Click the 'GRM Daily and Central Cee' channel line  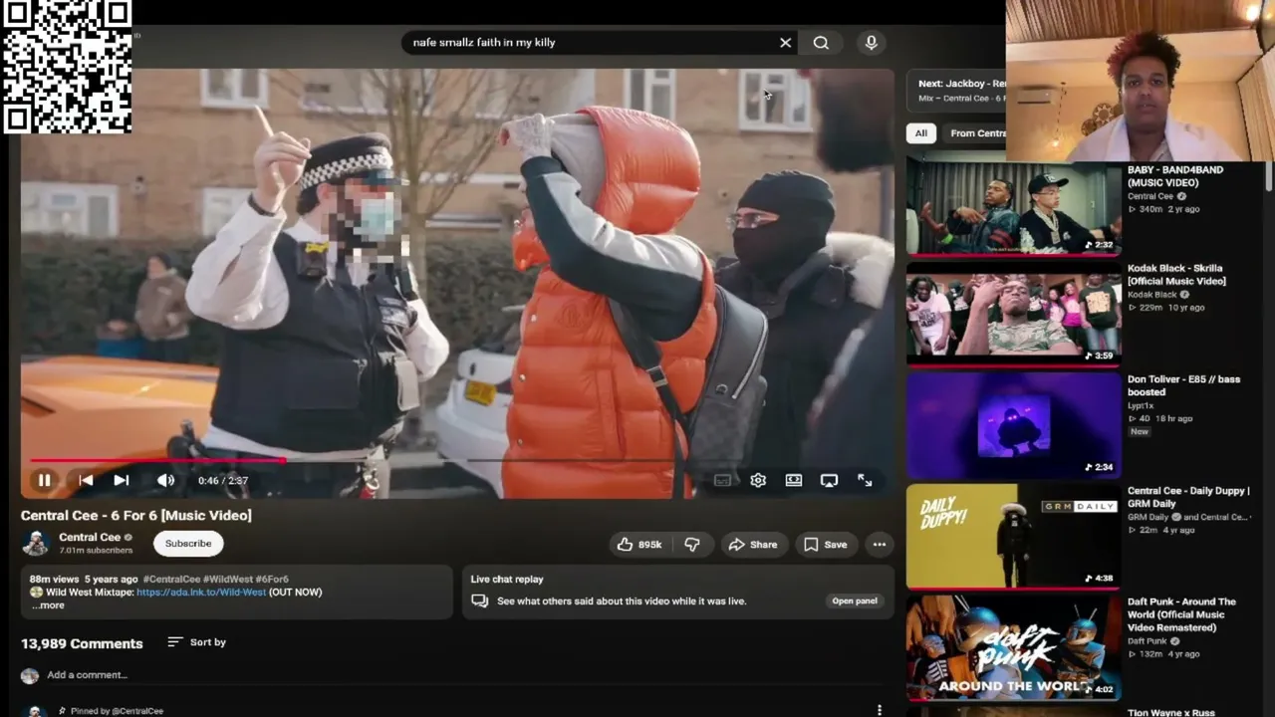pyautogui.click(x=1187, y=517)
